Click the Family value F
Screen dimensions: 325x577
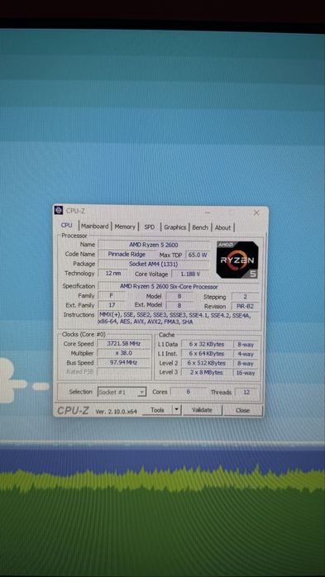112,295
